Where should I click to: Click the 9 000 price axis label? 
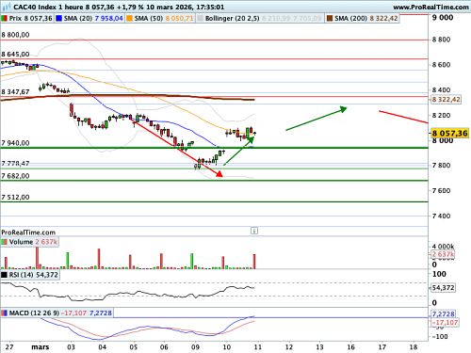[443, 18]
